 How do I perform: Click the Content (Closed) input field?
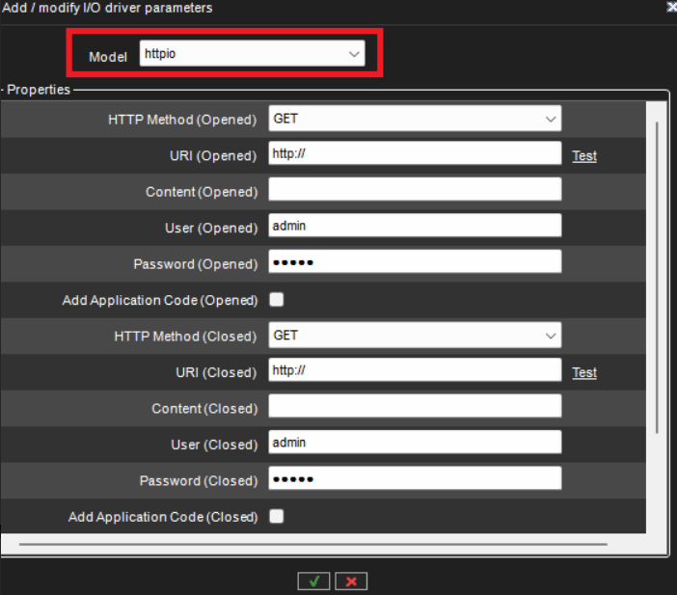[415, 407]
